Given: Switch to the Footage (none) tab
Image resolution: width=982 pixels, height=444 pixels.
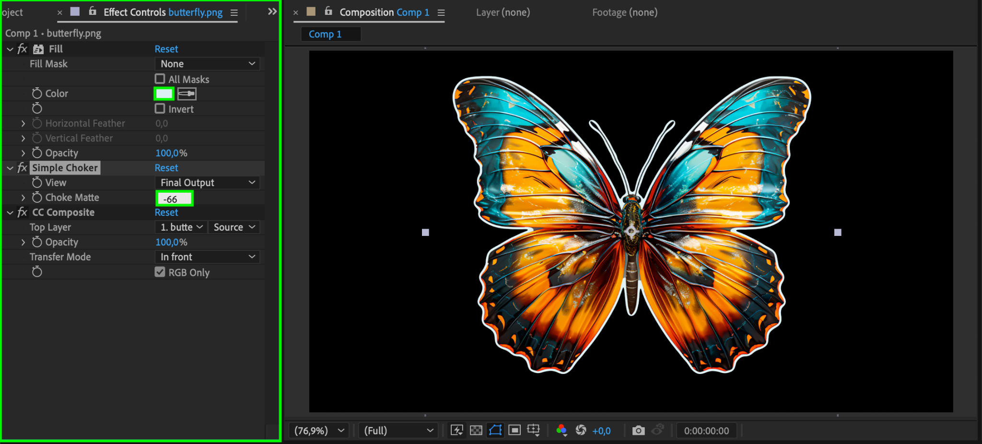Looking at the screenshot, I should tap(624, 12).
